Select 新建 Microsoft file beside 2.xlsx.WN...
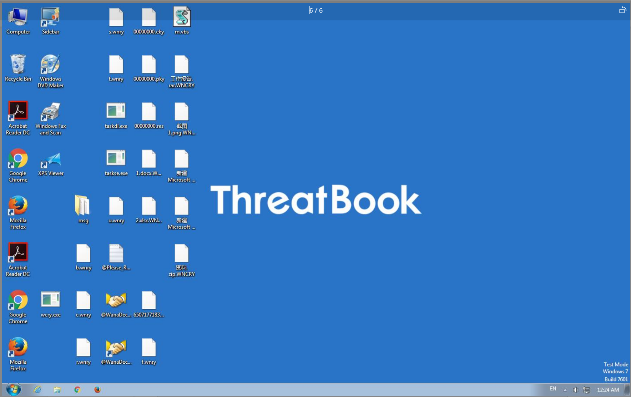Image resolution: width=631 pixels, height=397 pixels. (x=182, y=213)
